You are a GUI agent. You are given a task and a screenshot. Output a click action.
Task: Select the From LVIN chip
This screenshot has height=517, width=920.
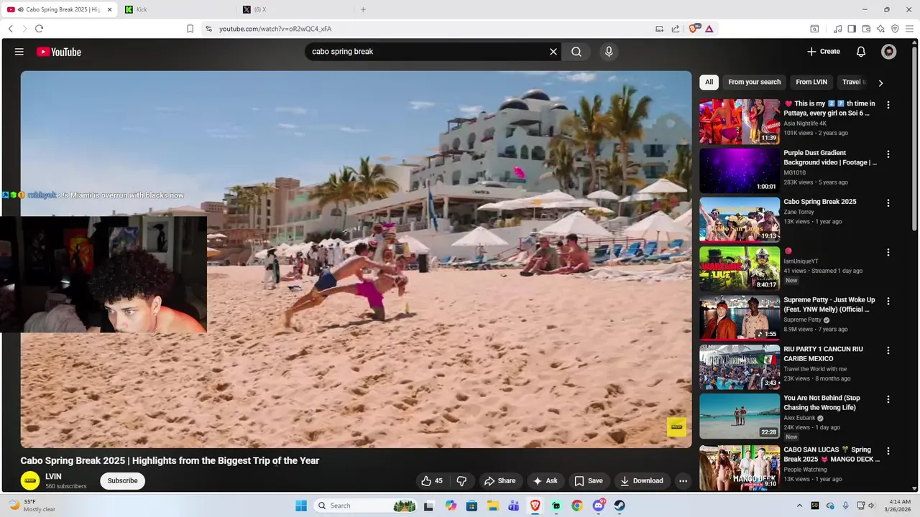pos(811,82)
